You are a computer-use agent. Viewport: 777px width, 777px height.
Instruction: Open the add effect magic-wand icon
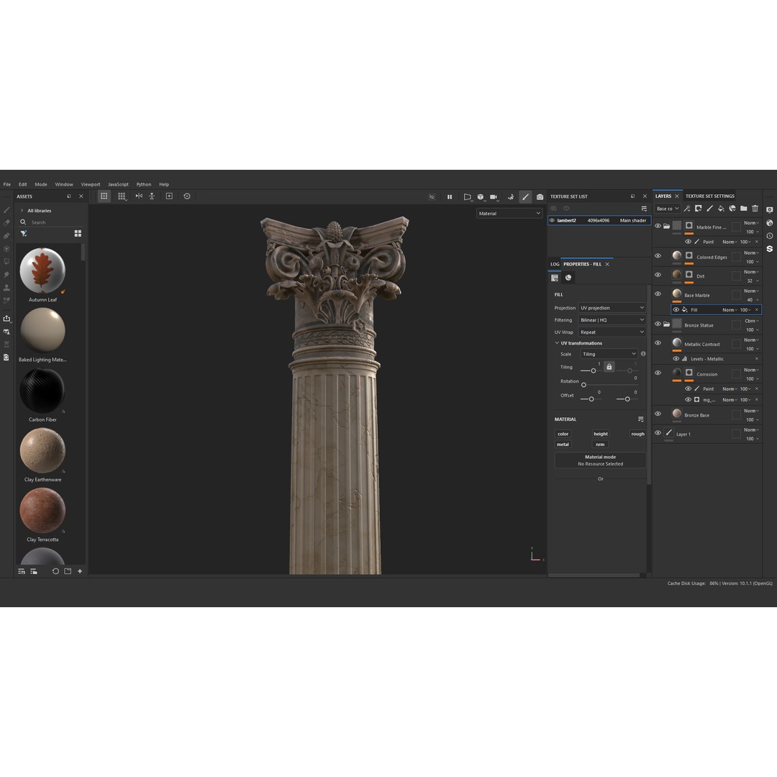[x=686, y=208]
